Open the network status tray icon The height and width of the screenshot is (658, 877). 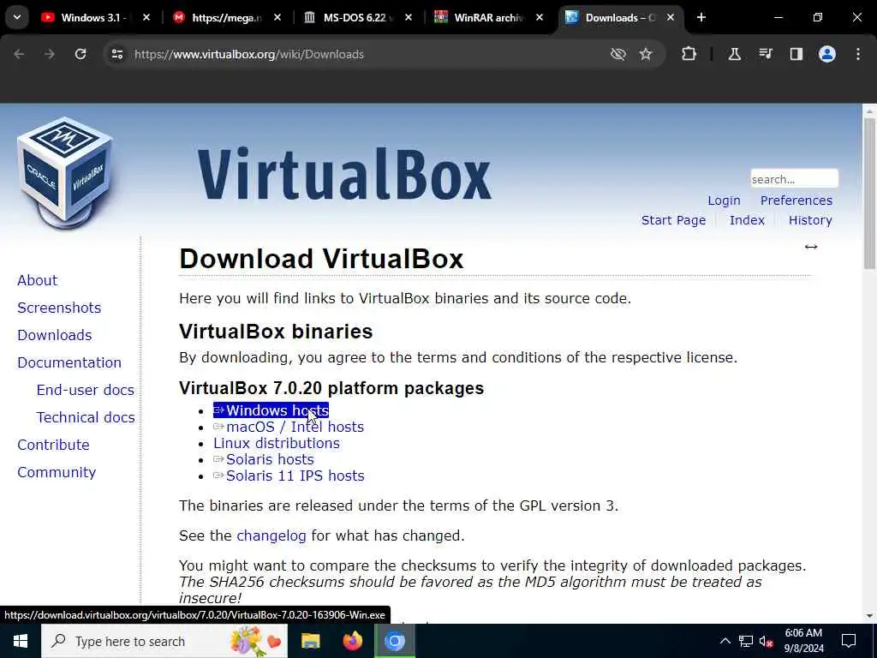tap(746, 641)
